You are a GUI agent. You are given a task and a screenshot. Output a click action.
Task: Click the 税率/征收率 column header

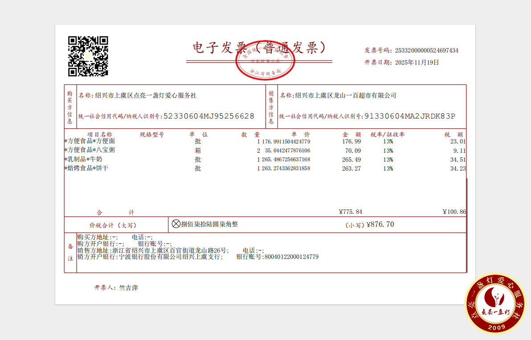tap(387, 134)
